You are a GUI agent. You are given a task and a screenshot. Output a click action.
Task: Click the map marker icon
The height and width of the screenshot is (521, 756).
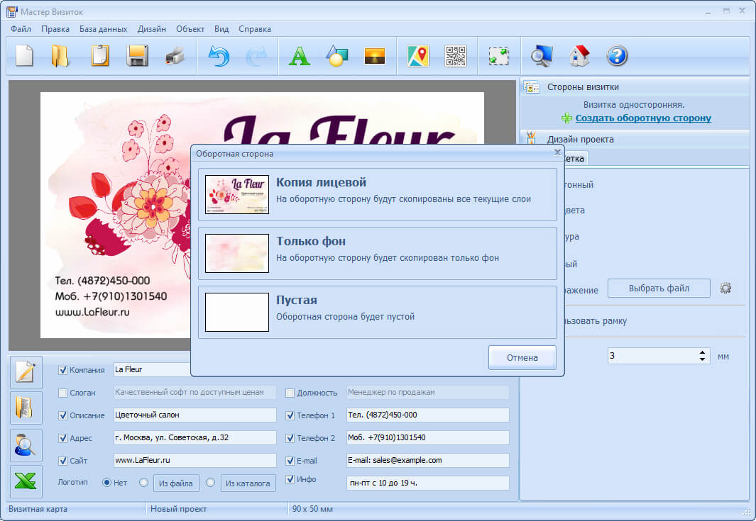click(x=418, y=55)
